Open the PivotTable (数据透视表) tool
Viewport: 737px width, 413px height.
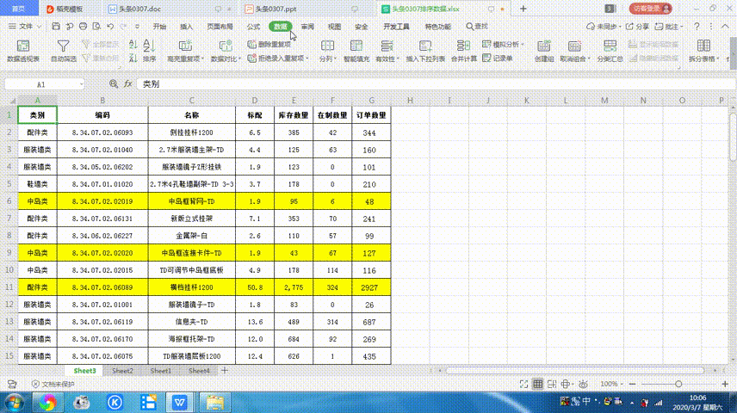(23, 52)
